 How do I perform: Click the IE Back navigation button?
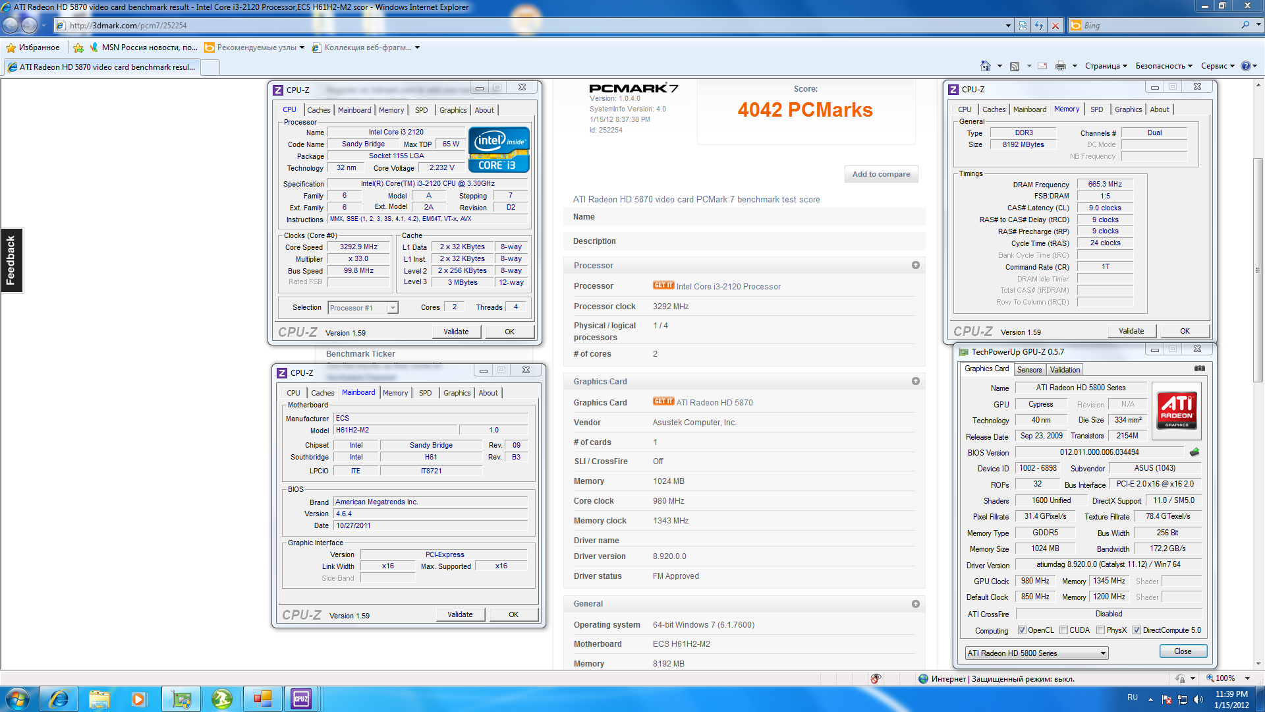[x=11, y=25]
